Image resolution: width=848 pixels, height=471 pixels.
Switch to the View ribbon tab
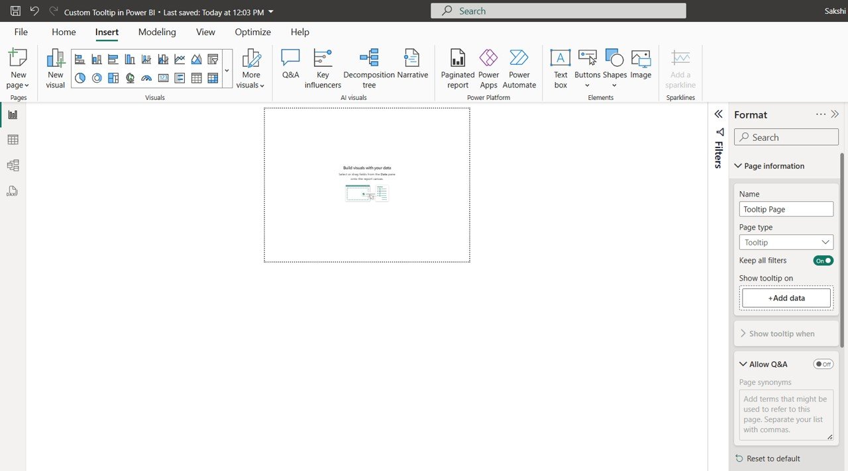(205, 32)
